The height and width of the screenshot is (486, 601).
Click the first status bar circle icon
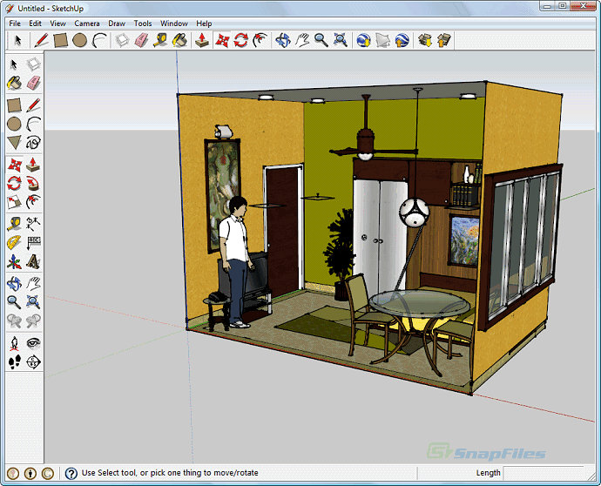coord(13,474)
